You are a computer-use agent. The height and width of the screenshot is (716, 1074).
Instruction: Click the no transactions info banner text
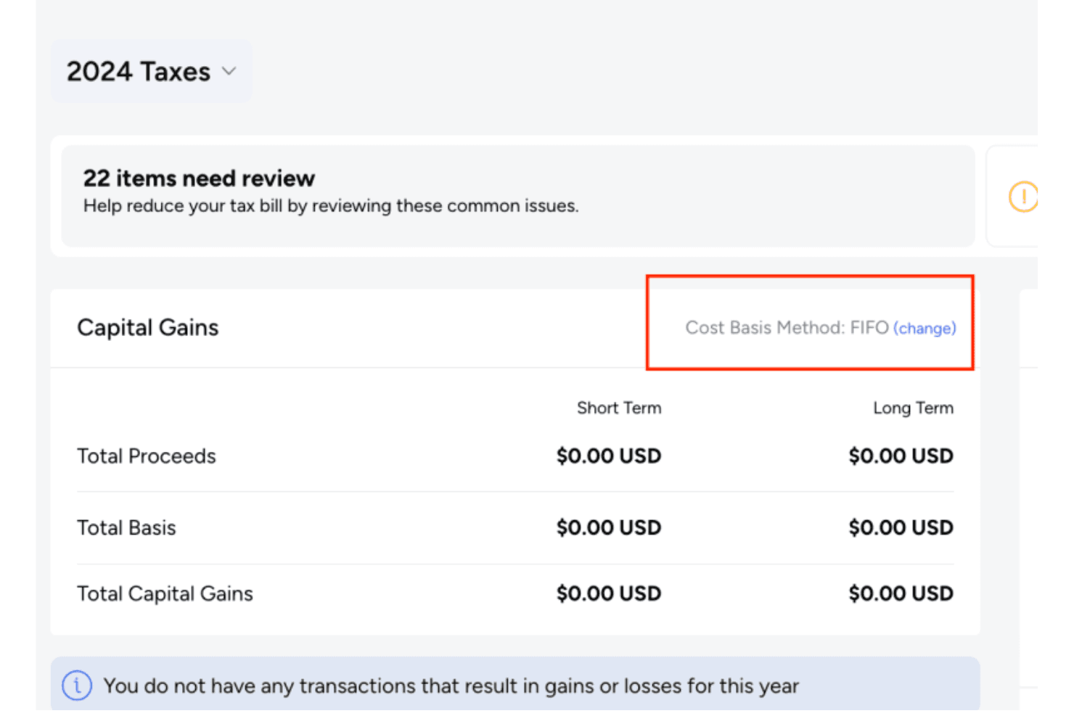[451, 686]
